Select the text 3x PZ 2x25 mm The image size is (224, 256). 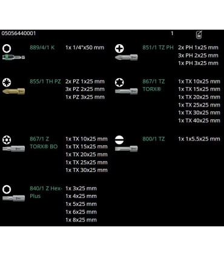(85, 89)
